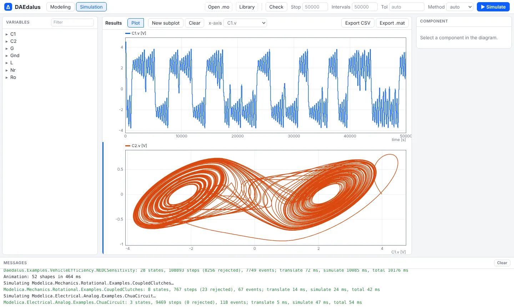Click 'Animation: 52 shapes in 464 ms' message
Screen dimensions: 514x307
(x=42, y=277)
